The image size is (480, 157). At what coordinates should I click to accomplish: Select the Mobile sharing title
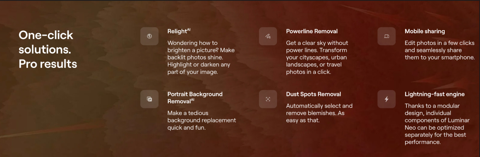coord(425,31)
